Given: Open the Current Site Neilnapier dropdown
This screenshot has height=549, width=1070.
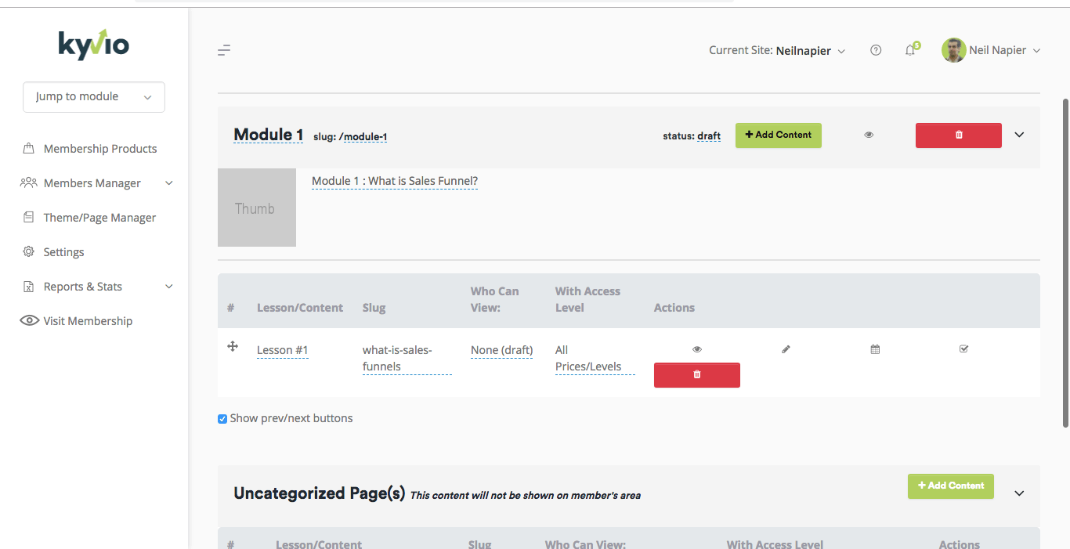Looking at the screenshot, I should coord(777,50).
